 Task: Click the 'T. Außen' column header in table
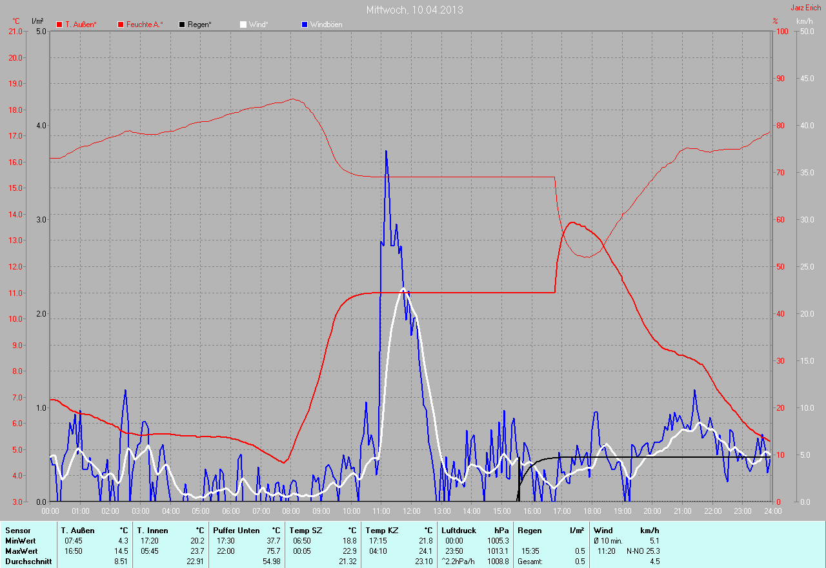(78, 531)
